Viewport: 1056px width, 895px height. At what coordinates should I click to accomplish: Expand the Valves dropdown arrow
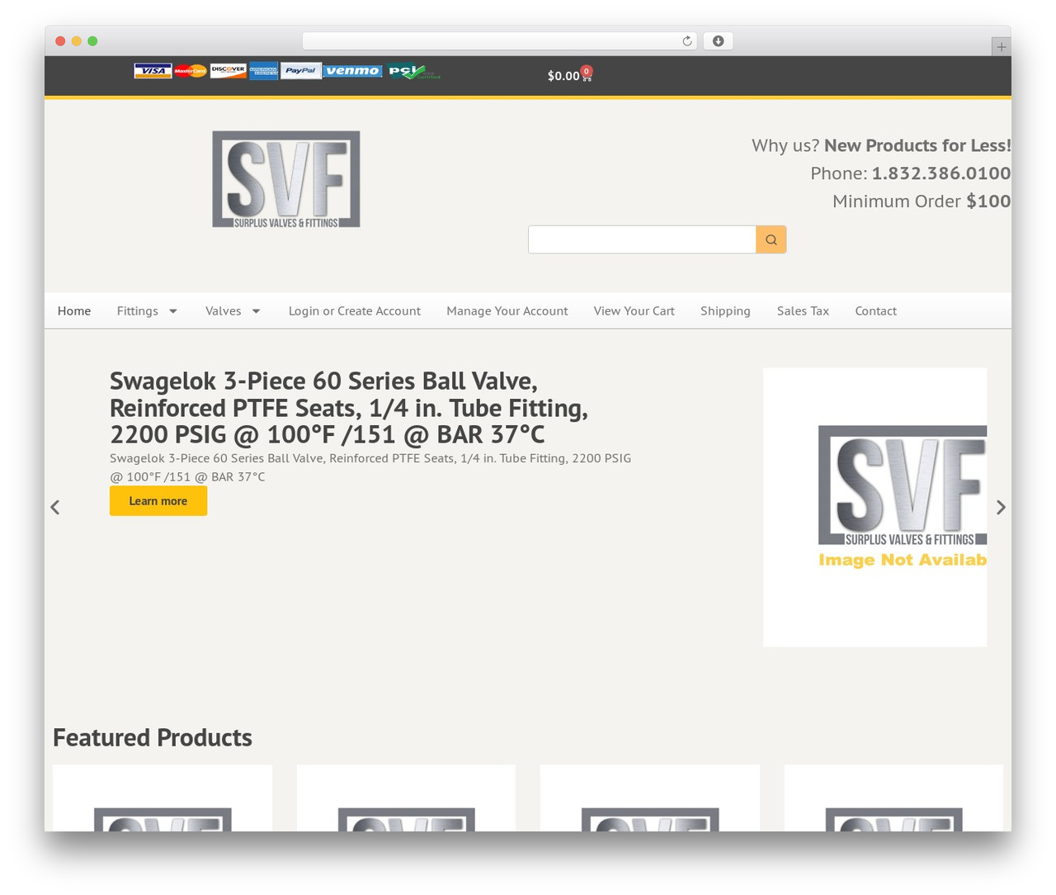[x=257, y=311]
